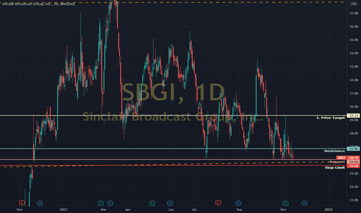Click the 26.86 resistance price label
Image resolution: width=361 pixels, height=213 pixels.
coord(353,149)
